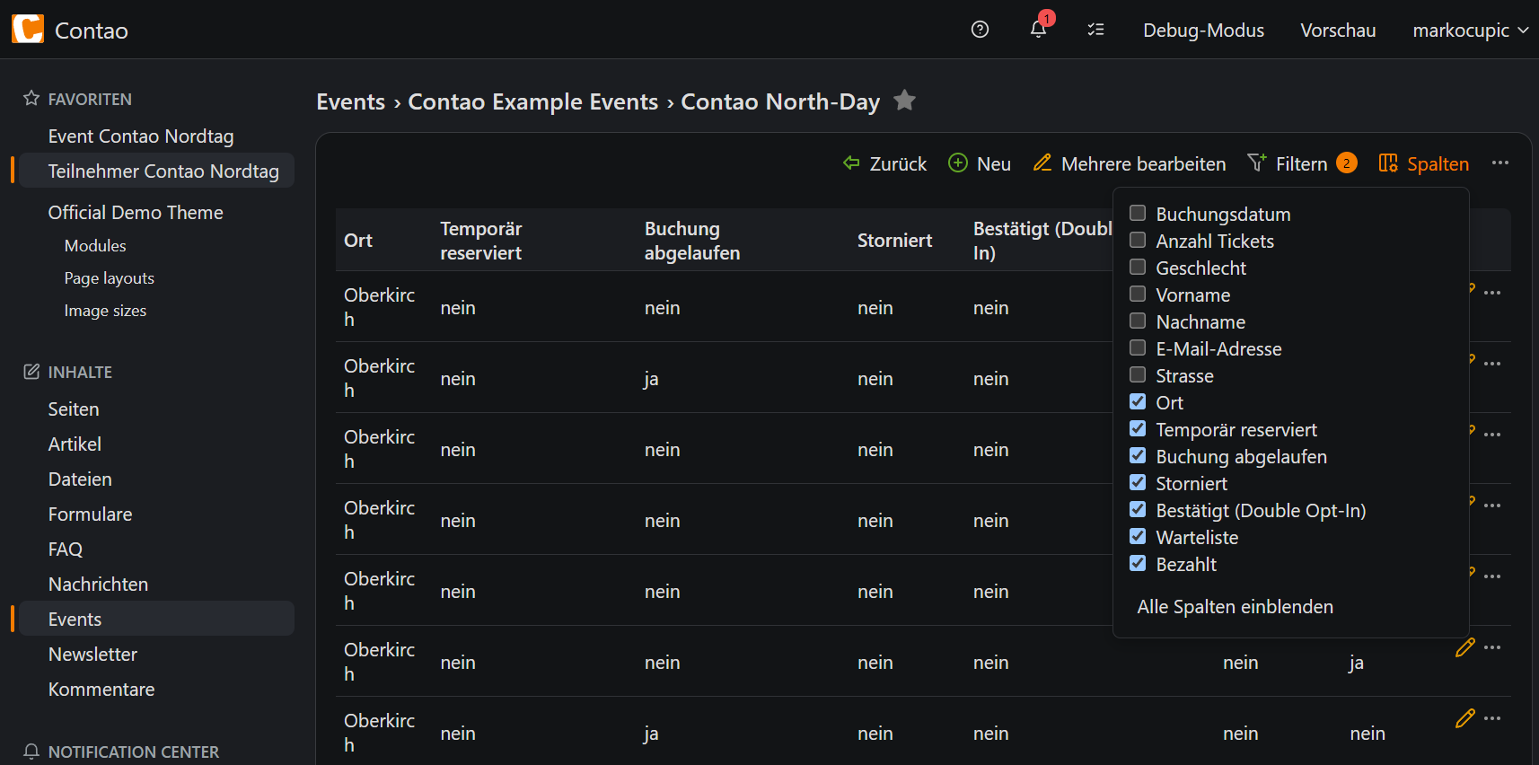Toggle Debug-Modus in the header
The image size is (1539, 765).
(x=1203, y=30)
